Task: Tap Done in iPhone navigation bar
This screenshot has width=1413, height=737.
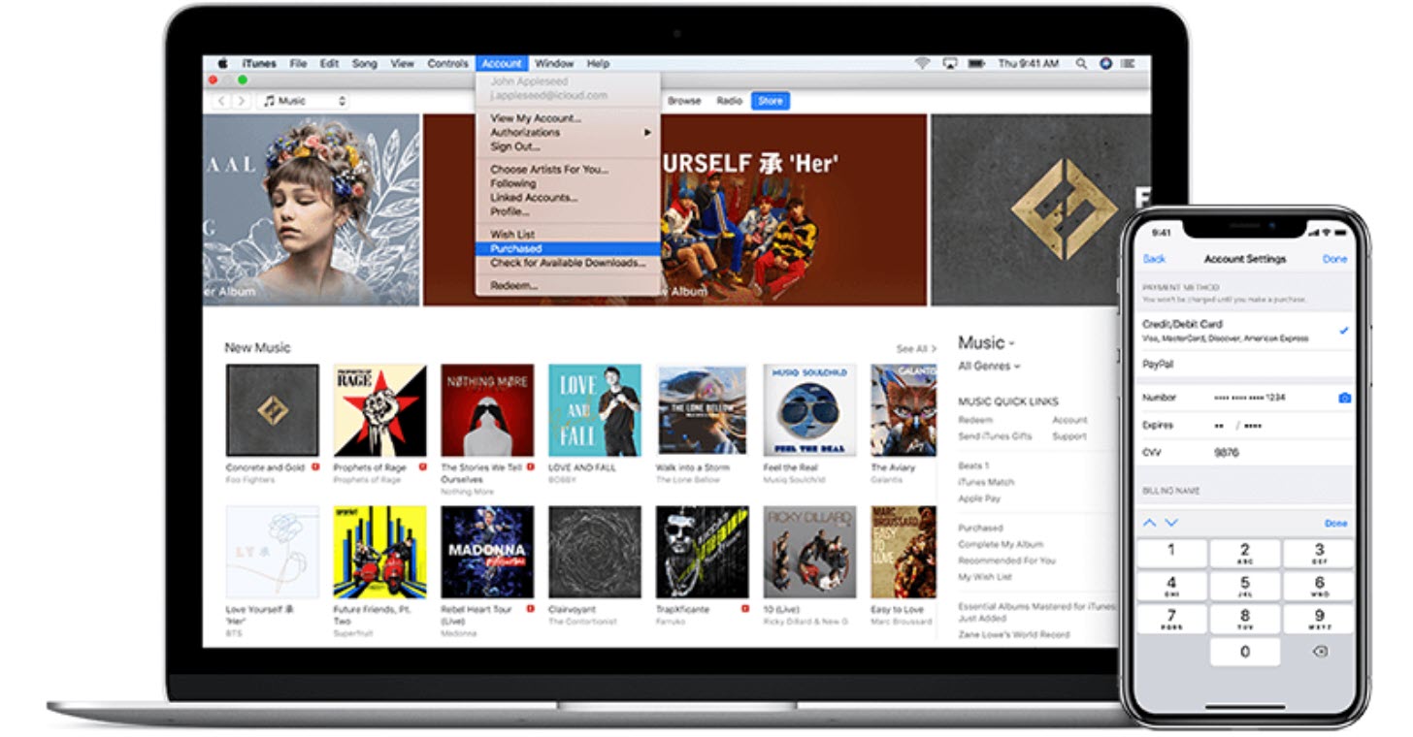Action: 1335,259
